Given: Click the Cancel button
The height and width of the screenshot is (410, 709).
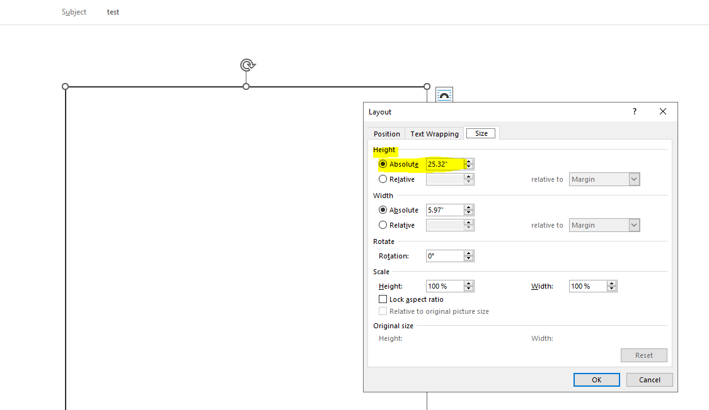Looking at the screenshot, I should [x=649, y=380].
